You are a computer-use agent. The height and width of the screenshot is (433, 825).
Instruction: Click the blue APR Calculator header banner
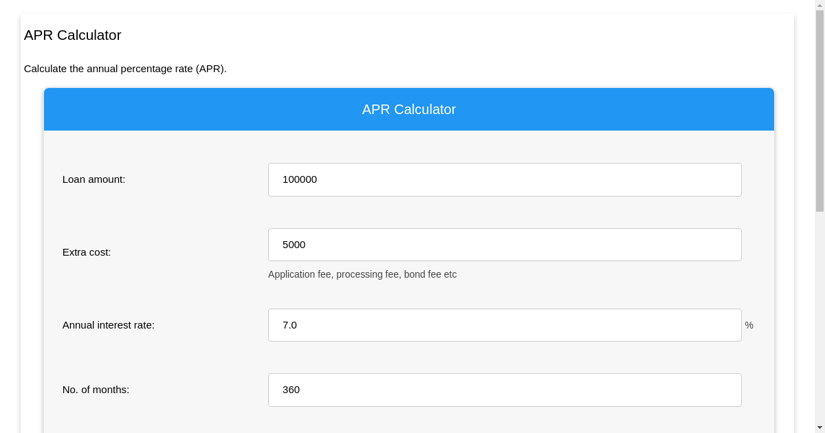pyautogui.click(x=409, y=109)
